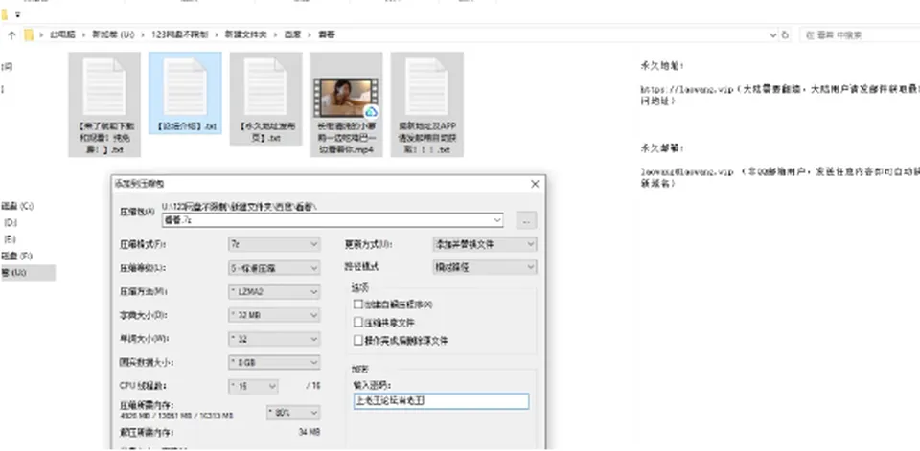
Task: Expand the archive name history dropdown
Action: [497, 220]
